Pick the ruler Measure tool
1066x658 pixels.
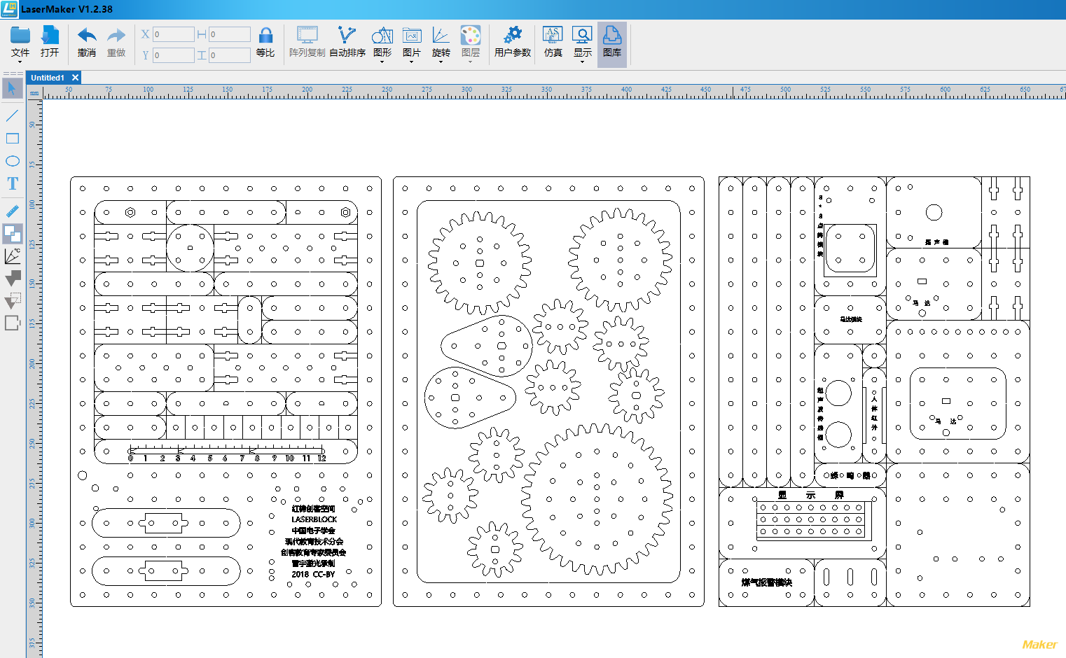(x=13, y=211)
